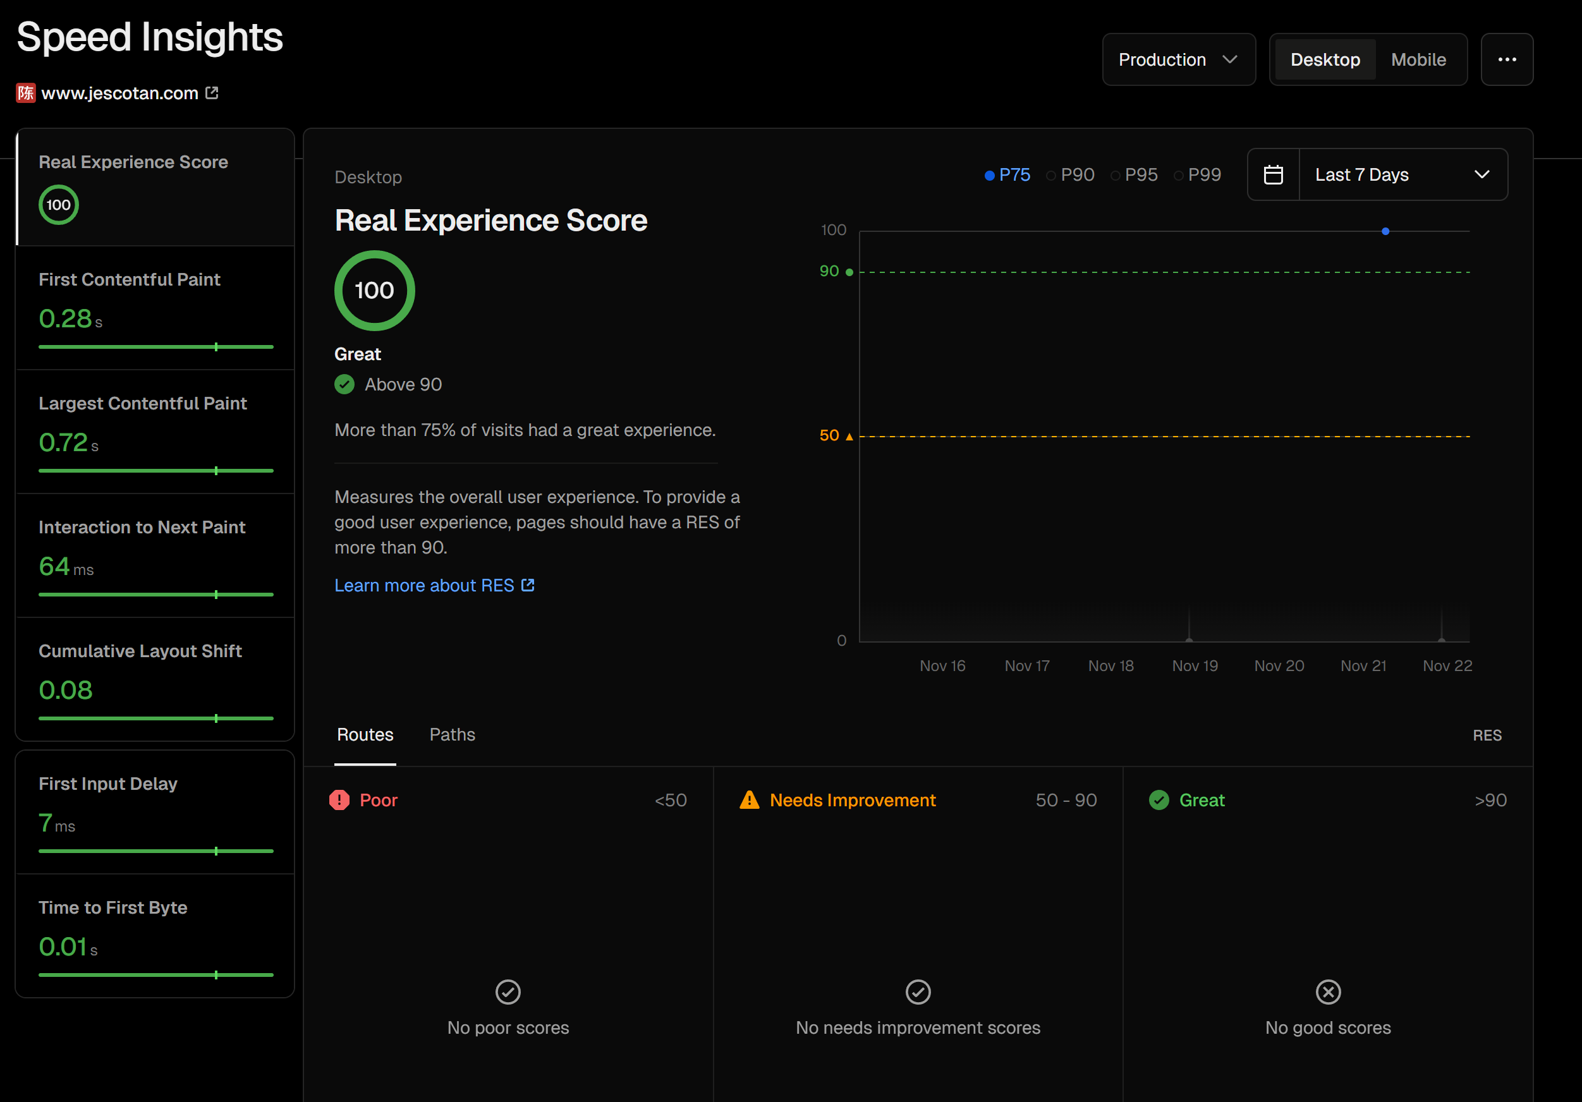Open the calendar date picker icon
The width and height of the screenshot is (1582, 1102).
click(1273, 174)
